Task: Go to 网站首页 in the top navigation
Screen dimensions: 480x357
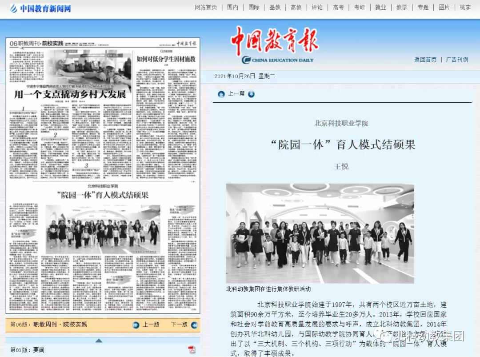Action: pos(206,8)
